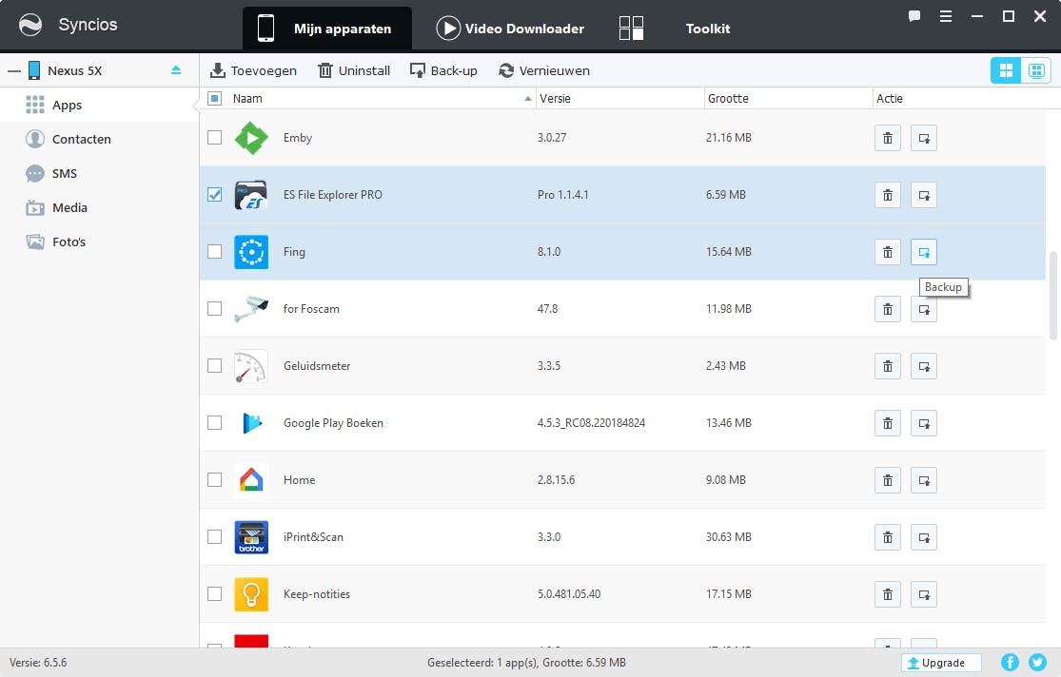Switch to the list thumbnail view
Screen dimensions: 1061x677
1036,70
